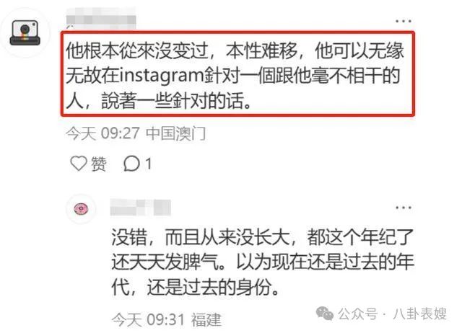
Task: Click the 今天 09:27 timestamp
Action: [103, 134]
